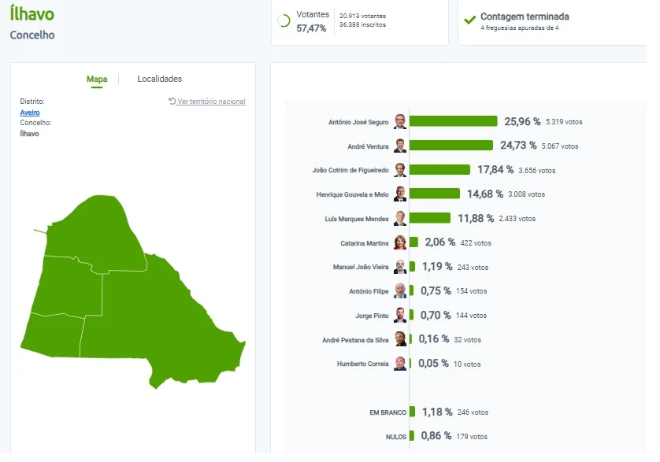
Task: Click the undo arrow icon beside Ver território nacional
Action: [172, 101]
